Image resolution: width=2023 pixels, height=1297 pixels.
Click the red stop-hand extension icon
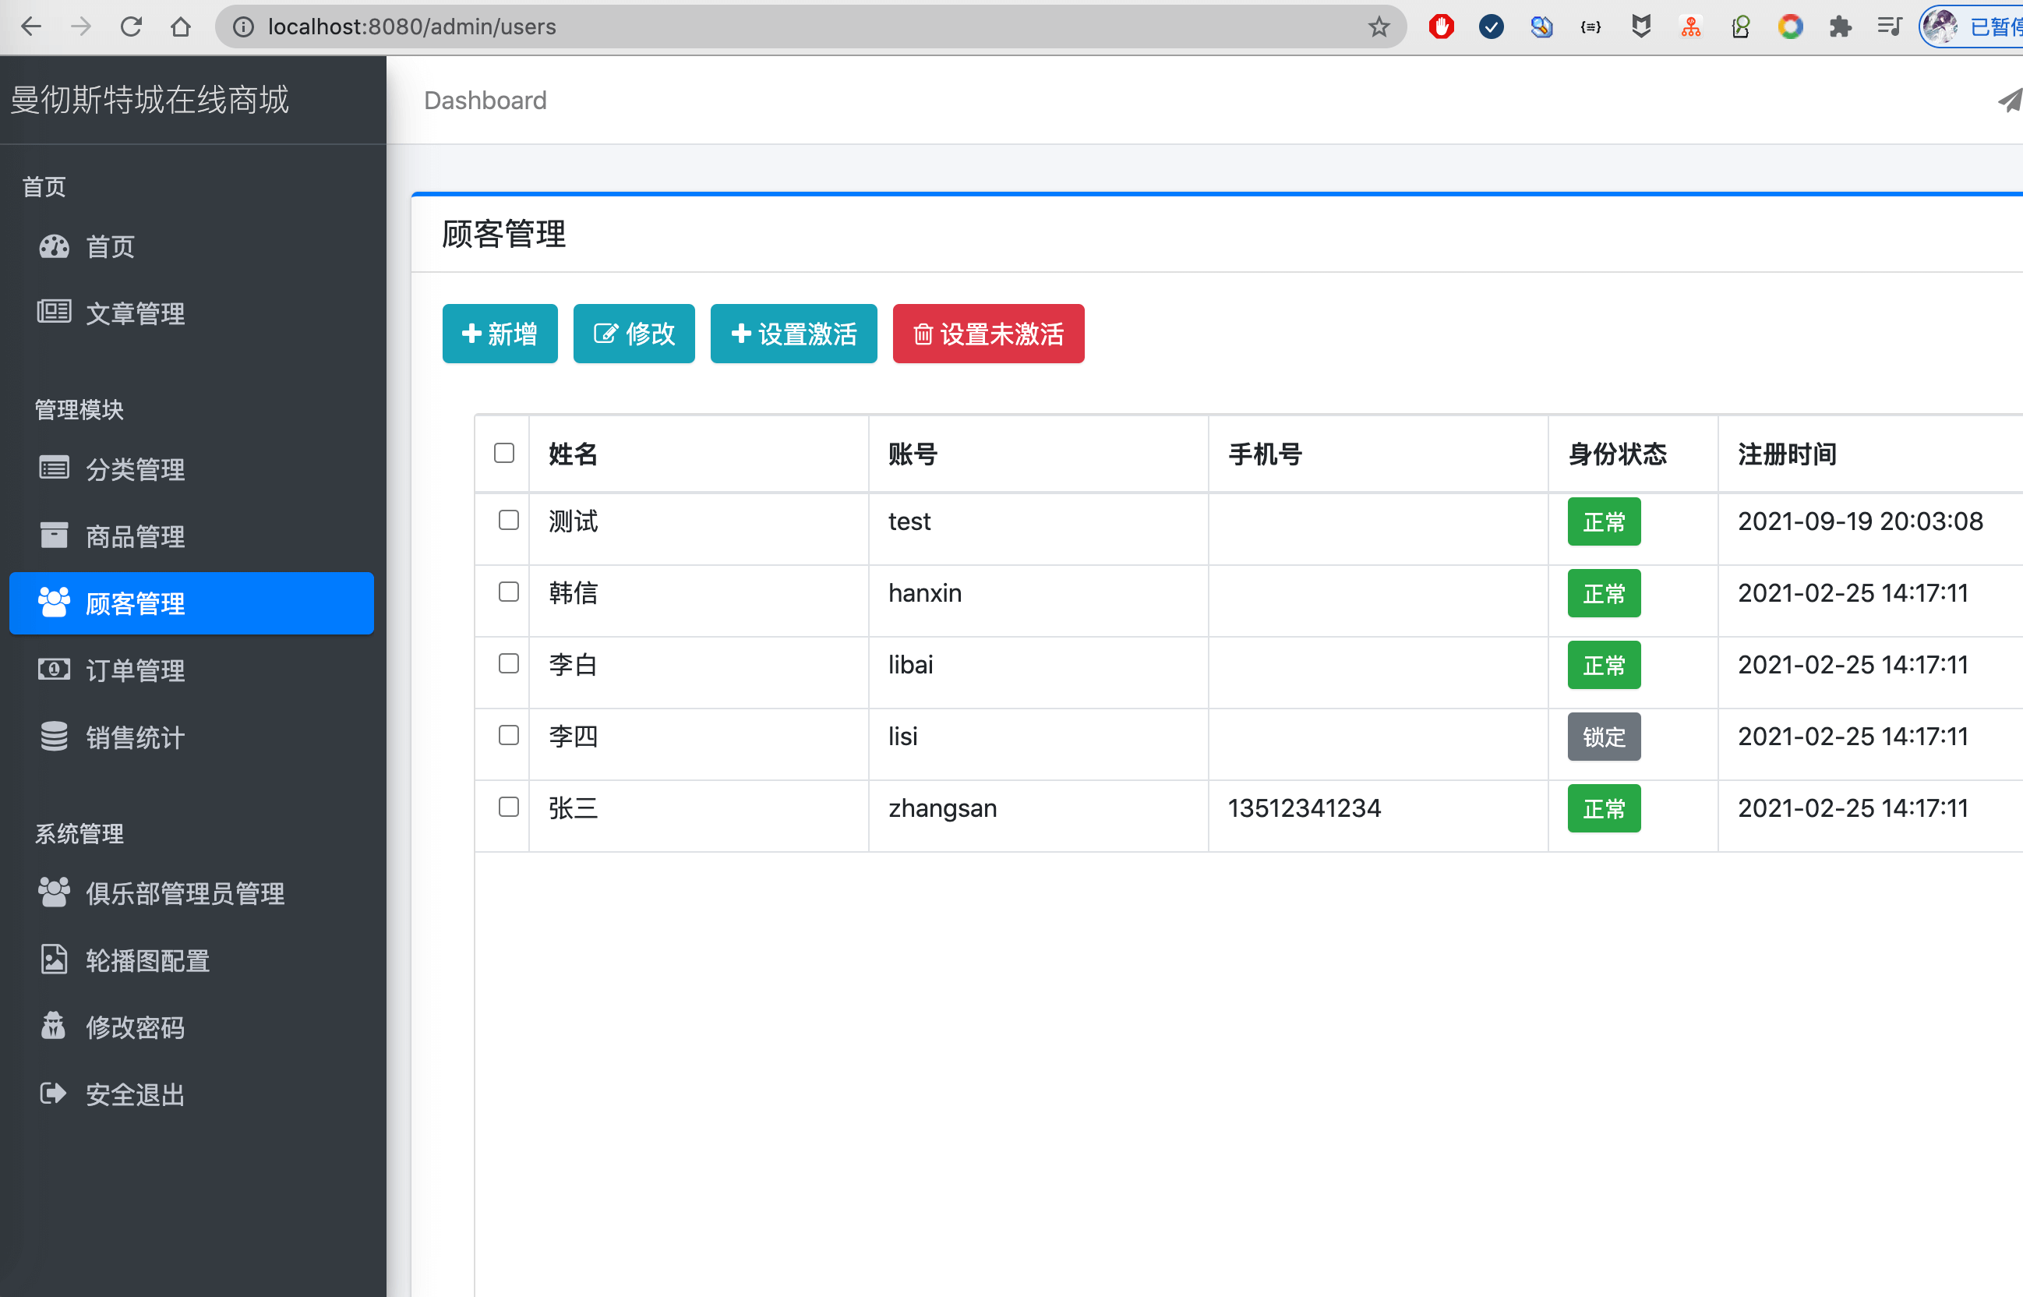point(1442,27)
